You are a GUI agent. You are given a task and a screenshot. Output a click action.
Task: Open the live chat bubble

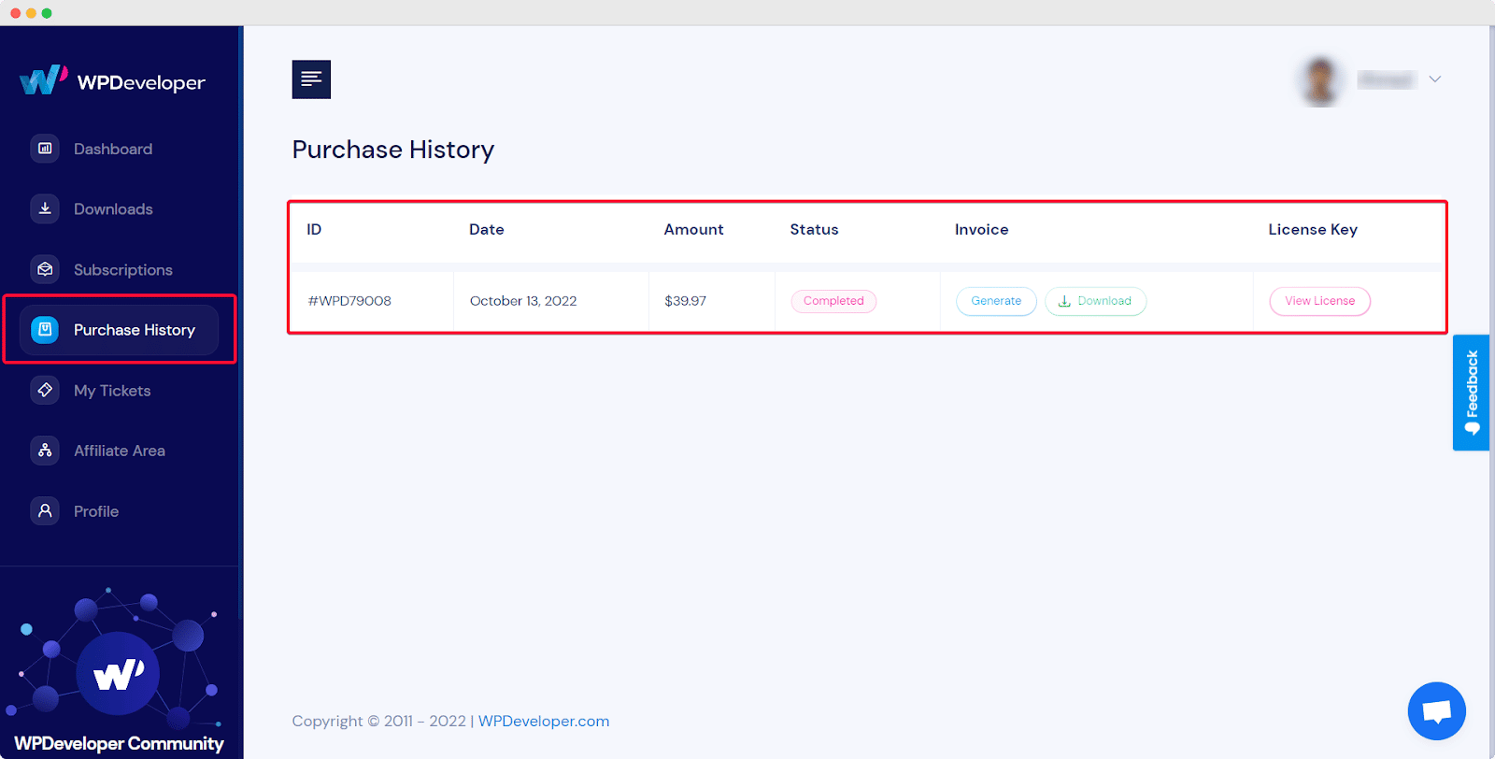point(1436,711)
